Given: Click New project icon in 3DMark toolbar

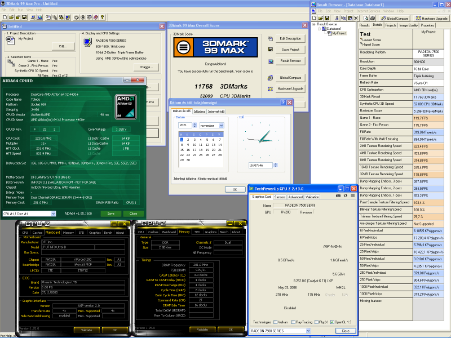Looking at the screenshot, I should (5, 17).
